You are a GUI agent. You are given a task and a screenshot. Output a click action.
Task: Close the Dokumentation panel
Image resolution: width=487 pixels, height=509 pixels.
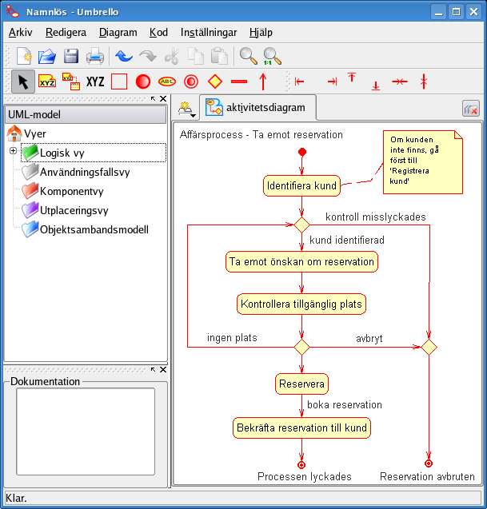pos(163,369)
